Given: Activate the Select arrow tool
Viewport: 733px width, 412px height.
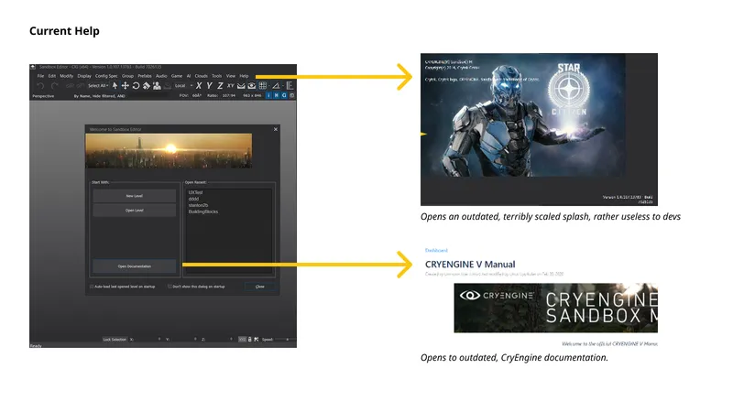Looking at the screenshot, I should click(x=115, y=85).
